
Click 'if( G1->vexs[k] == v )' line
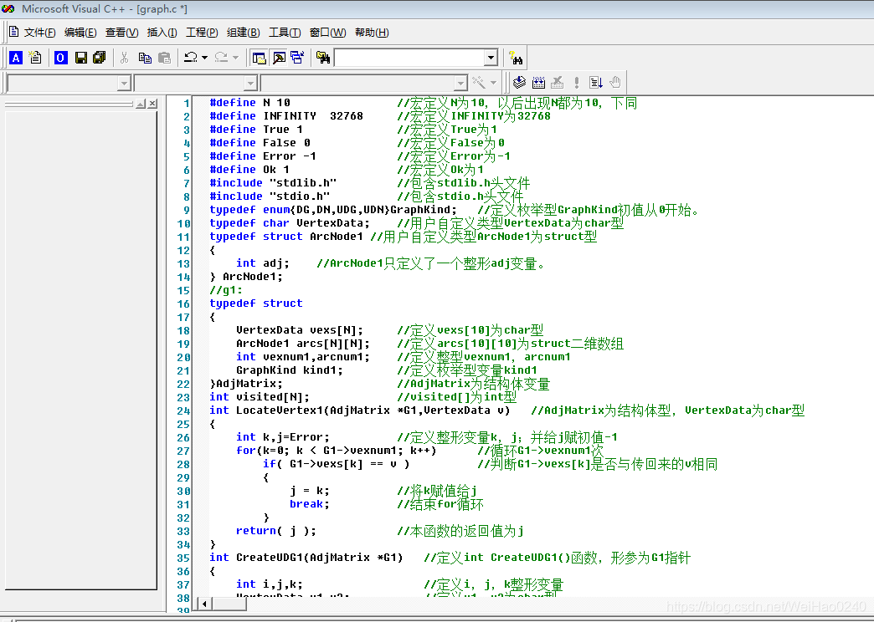(x=336, y=464)
